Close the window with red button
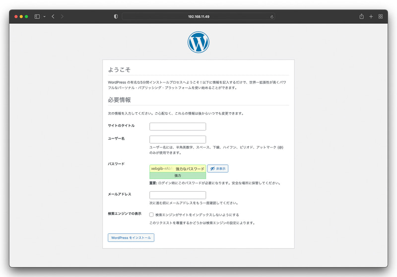Image resolution: width=397 pixels, height=277 pixels. click(16, 16)
